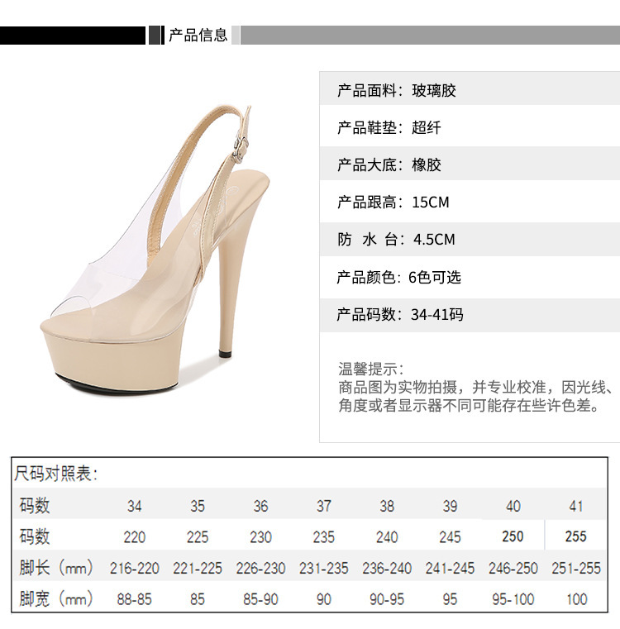Select the 产品大底: 橡胶 row
620x629 pixels.
point(470,164)
